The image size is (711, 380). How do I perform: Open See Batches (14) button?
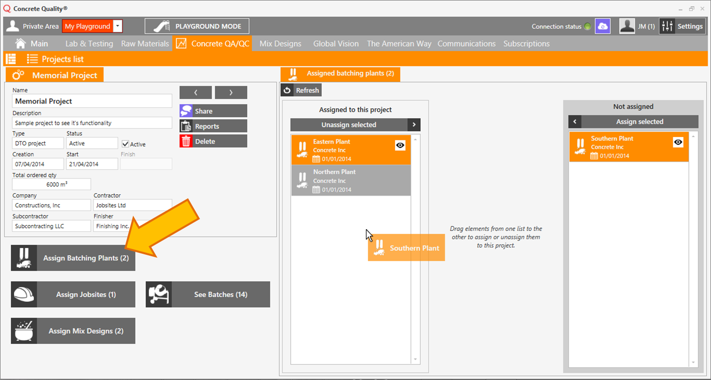pyautogui.click(x=208, y=294)
